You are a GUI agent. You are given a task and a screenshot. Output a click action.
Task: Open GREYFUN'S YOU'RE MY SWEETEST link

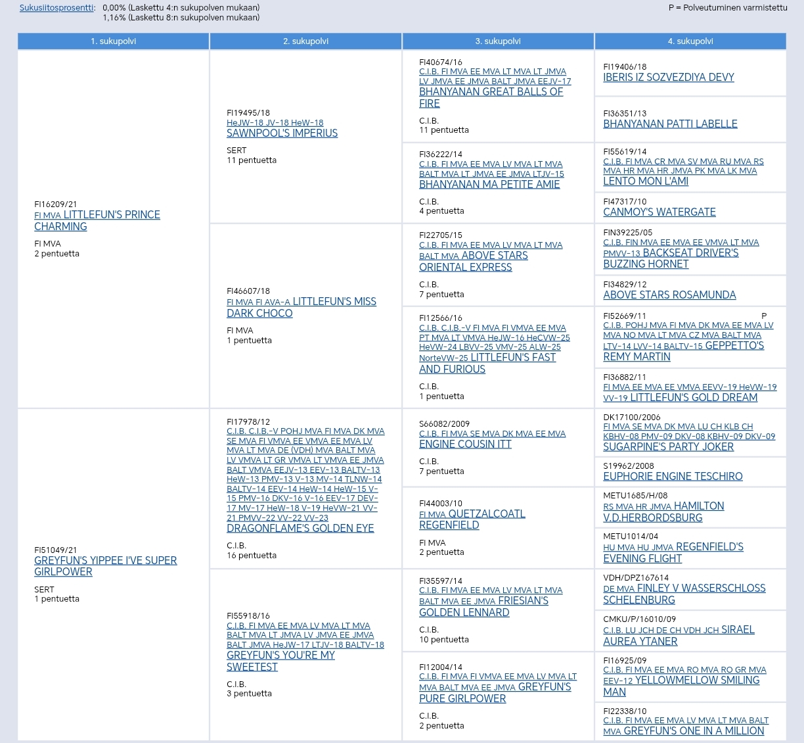[x=280, y=656]
